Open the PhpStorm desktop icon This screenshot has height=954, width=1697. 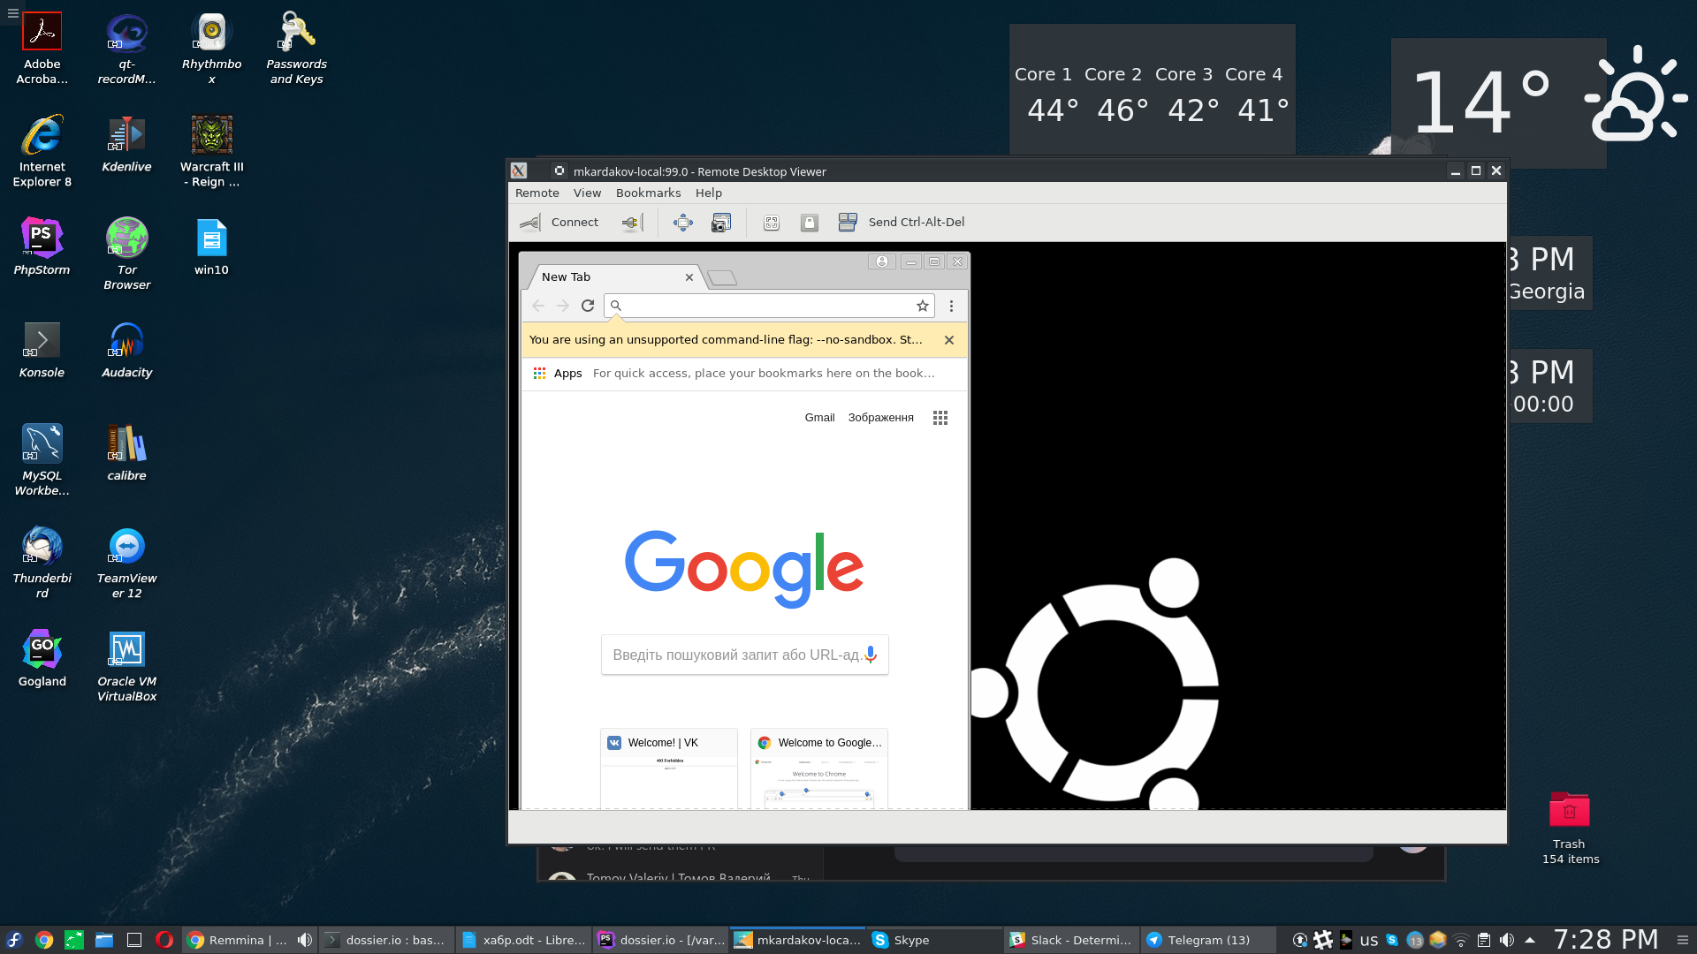[42, 247]
